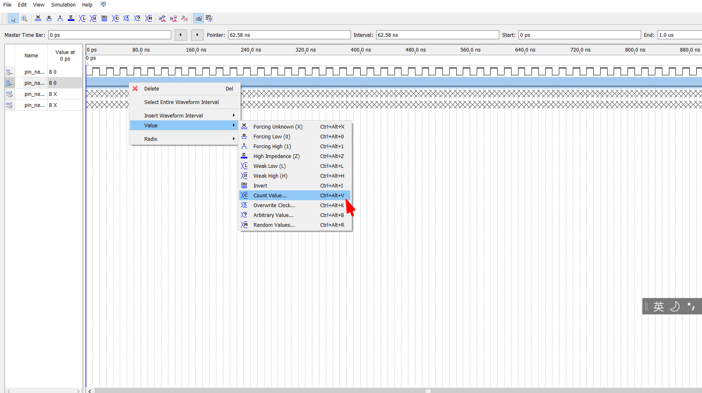702x393 pixels.
Task: Open the Edit menu
Action: click(22, 5)
